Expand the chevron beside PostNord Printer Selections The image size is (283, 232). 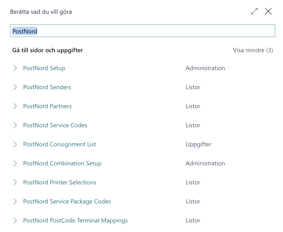[15, 183]
